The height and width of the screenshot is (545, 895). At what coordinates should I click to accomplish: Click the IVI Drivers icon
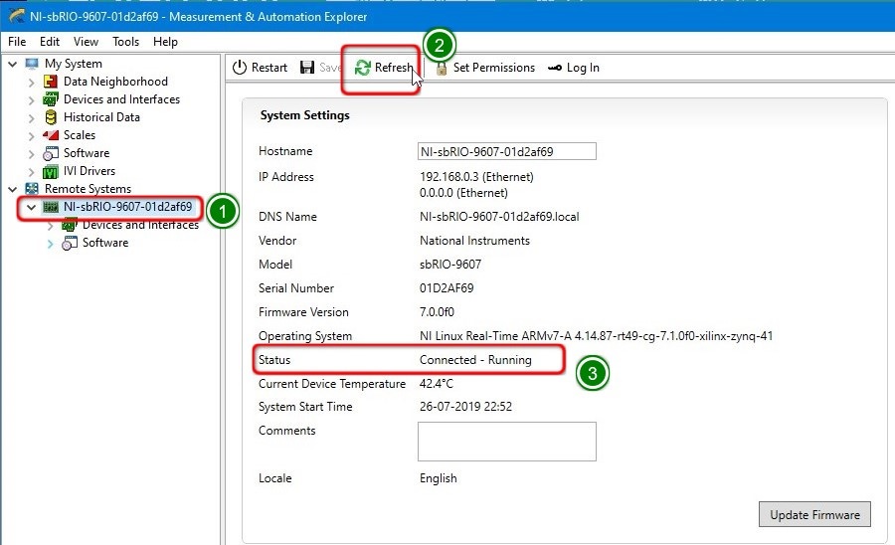tap(51, 171)
